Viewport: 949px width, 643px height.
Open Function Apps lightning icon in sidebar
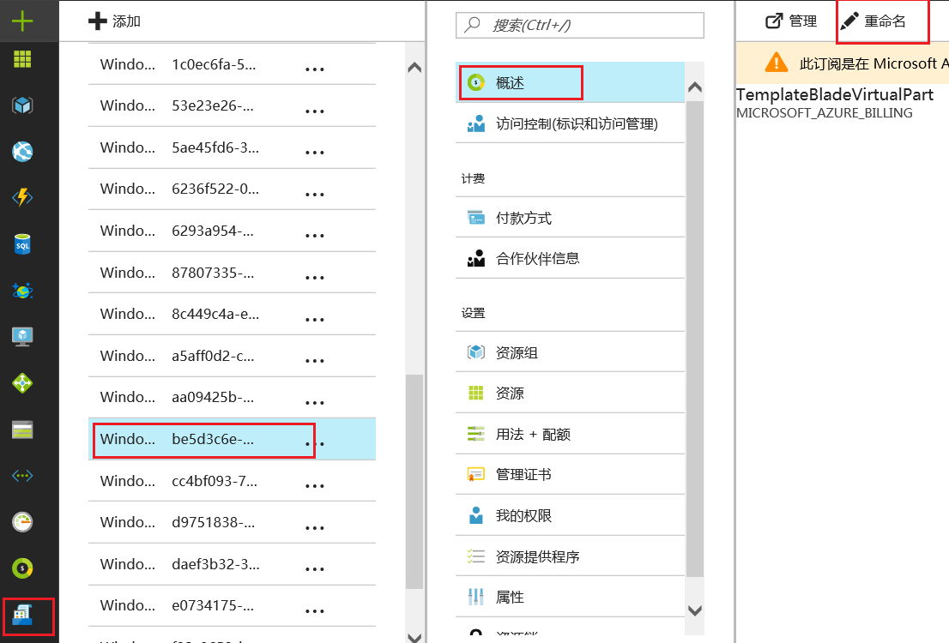pyautogui.click(x=22, y=198)
